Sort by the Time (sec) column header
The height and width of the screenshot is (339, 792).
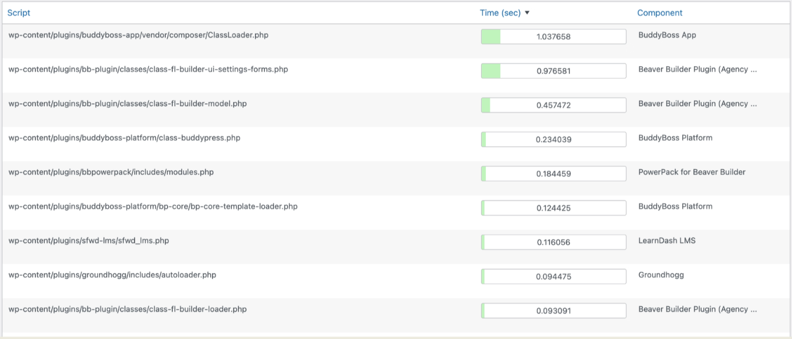click(x=500, y=13)
